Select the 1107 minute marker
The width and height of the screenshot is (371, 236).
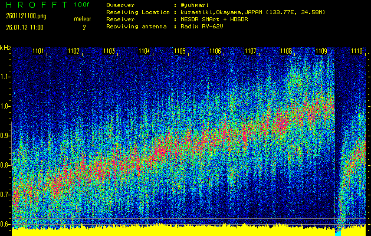click(251, 51)
